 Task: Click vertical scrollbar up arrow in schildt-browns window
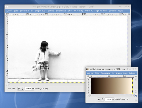136,80
